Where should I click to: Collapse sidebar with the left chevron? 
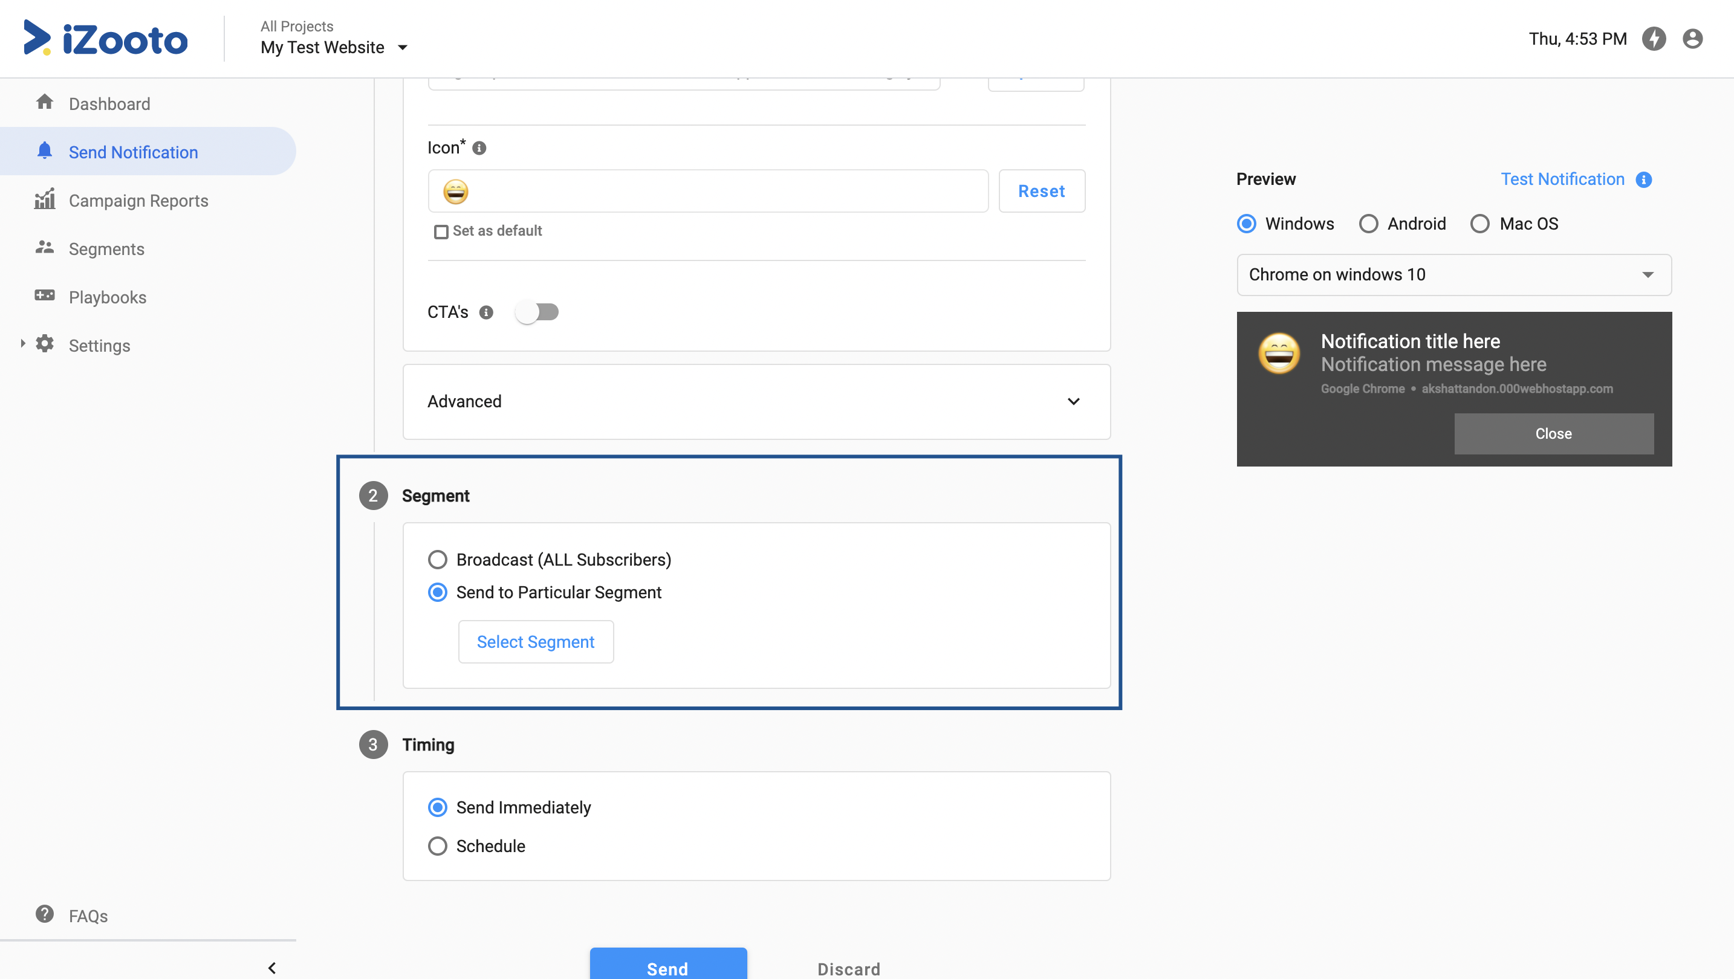[x=272, y=968]
